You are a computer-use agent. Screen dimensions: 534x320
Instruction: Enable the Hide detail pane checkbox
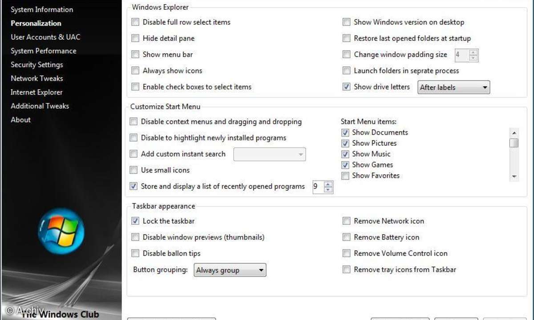click(135, 39)
